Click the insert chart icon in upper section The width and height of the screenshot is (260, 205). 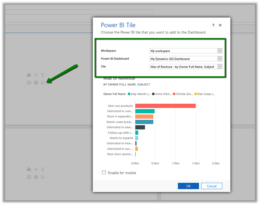[x=29, y=75]
